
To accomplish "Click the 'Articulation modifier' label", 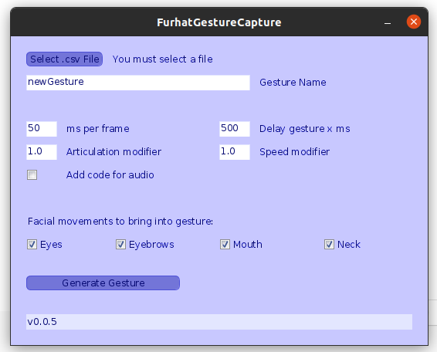I will pyautogui.click(x=113, y=152).
